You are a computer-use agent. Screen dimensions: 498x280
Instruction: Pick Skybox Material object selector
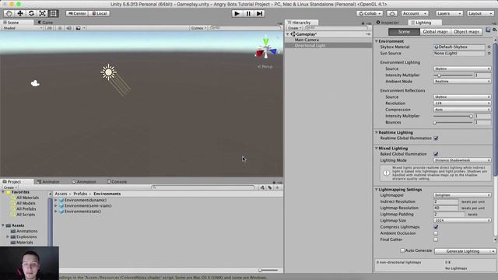coord(489,47)
